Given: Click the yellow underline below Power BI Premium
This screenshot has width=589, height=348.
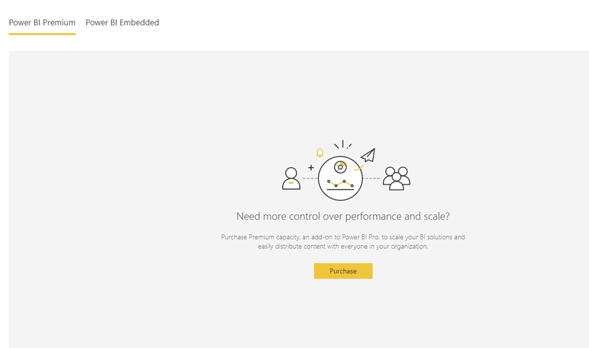Looking at the screenshot, I should coord(42,34).
